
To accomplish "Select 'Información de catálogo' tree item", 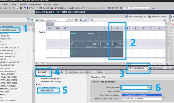I will 51,82.
